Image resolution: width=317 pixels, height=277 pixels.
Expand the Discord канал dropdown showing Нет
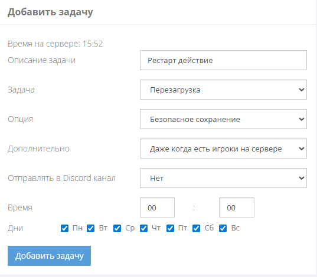point(223,178)
